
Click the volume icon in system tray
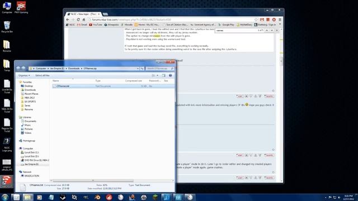339,197
